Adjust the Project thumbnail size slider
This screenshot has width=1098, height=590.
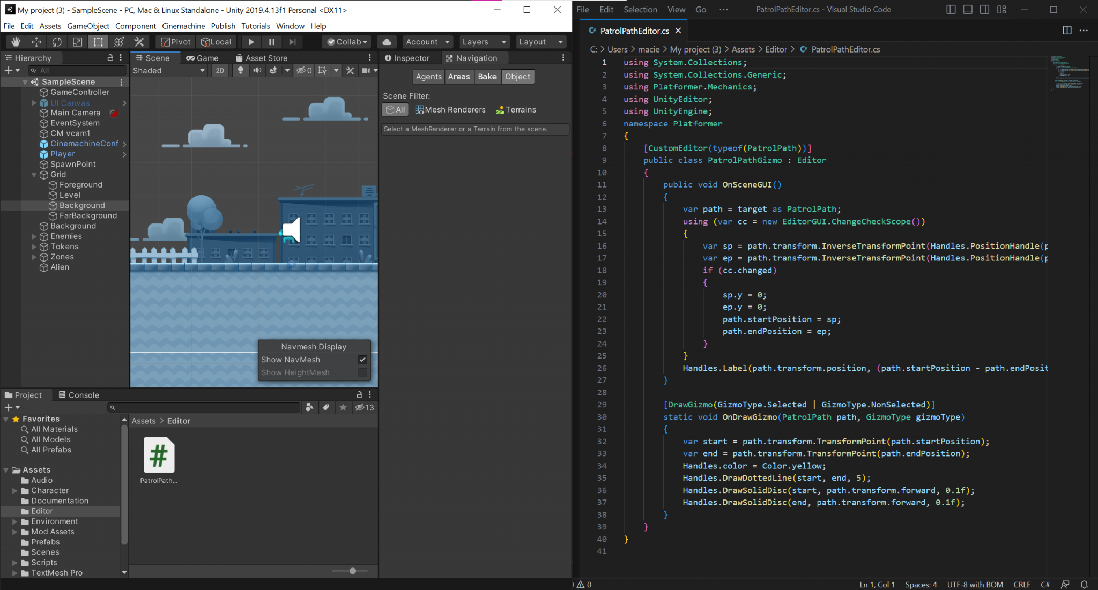pyautogui.click(x=352, y=571)
